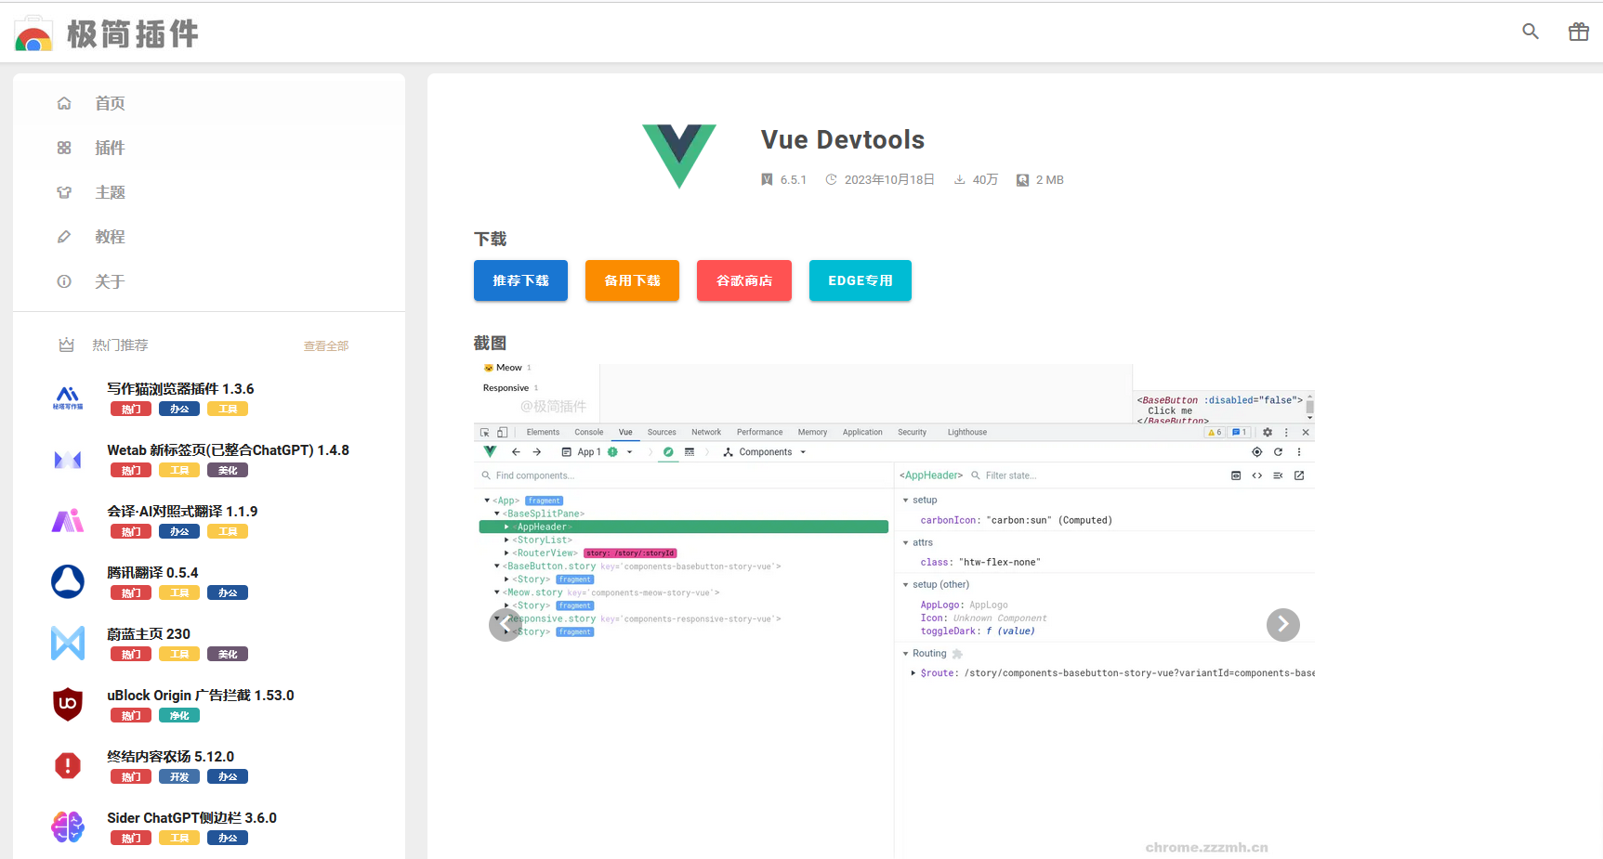Open Sider ChatGPT侧边栏 3.6.0 entry
Viewport: 1603px width, 859px height.
191,818
